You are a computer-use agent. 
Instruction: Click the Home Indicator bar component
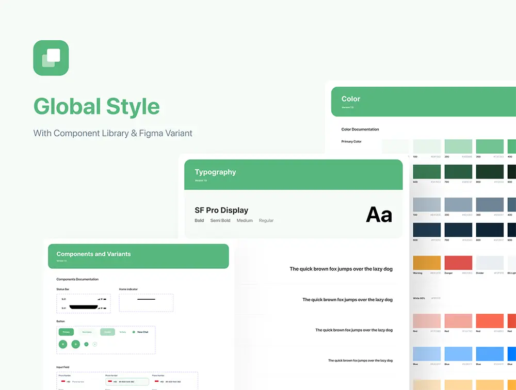tap(146, 300)
